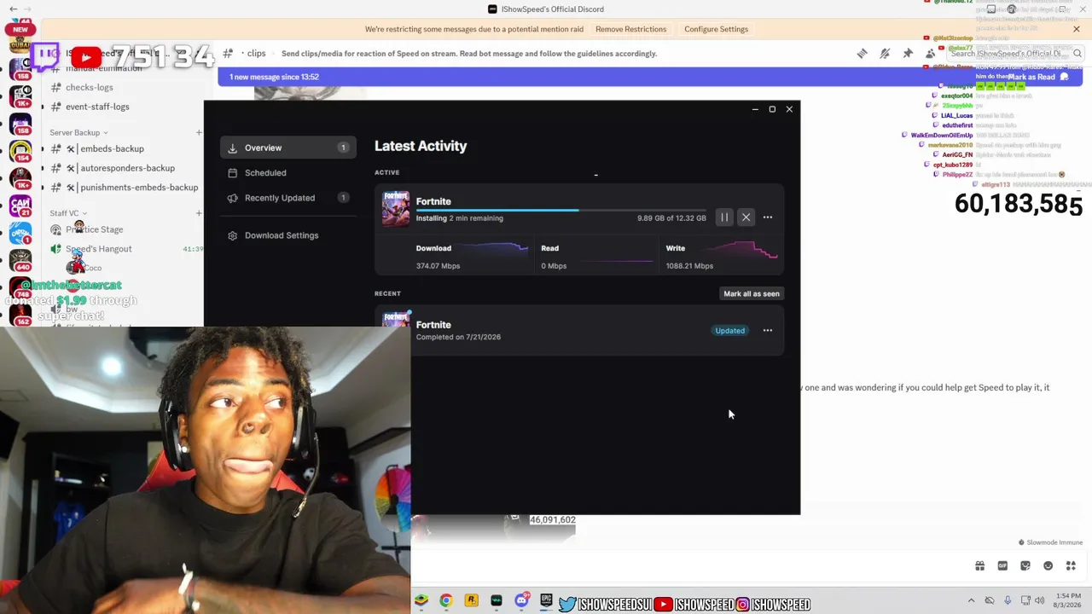Dismiss the Discord mention raid banner

1077,29
